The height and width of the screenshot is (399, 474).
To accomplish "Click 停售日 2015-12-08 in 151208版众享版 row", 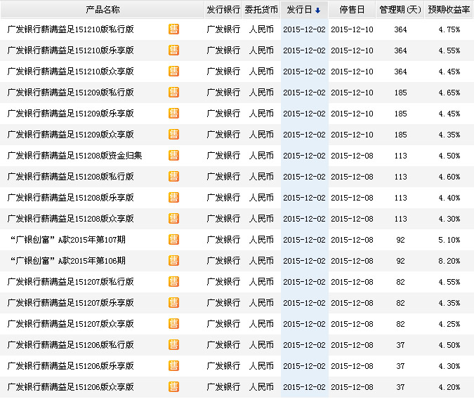I will [x=353, y=219].
